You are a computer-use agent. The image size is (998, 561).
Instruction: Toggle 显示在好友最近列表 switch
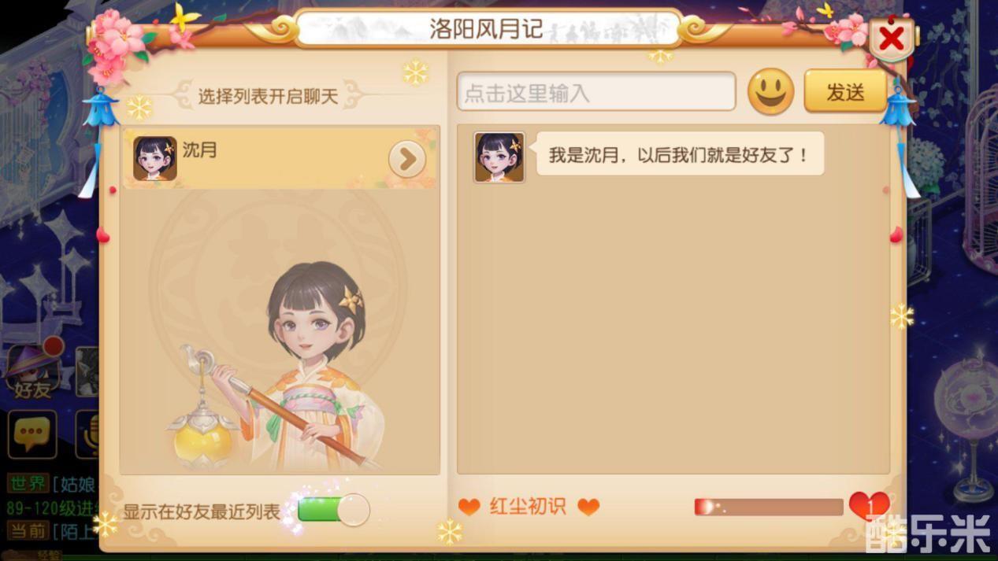[333, 511]
